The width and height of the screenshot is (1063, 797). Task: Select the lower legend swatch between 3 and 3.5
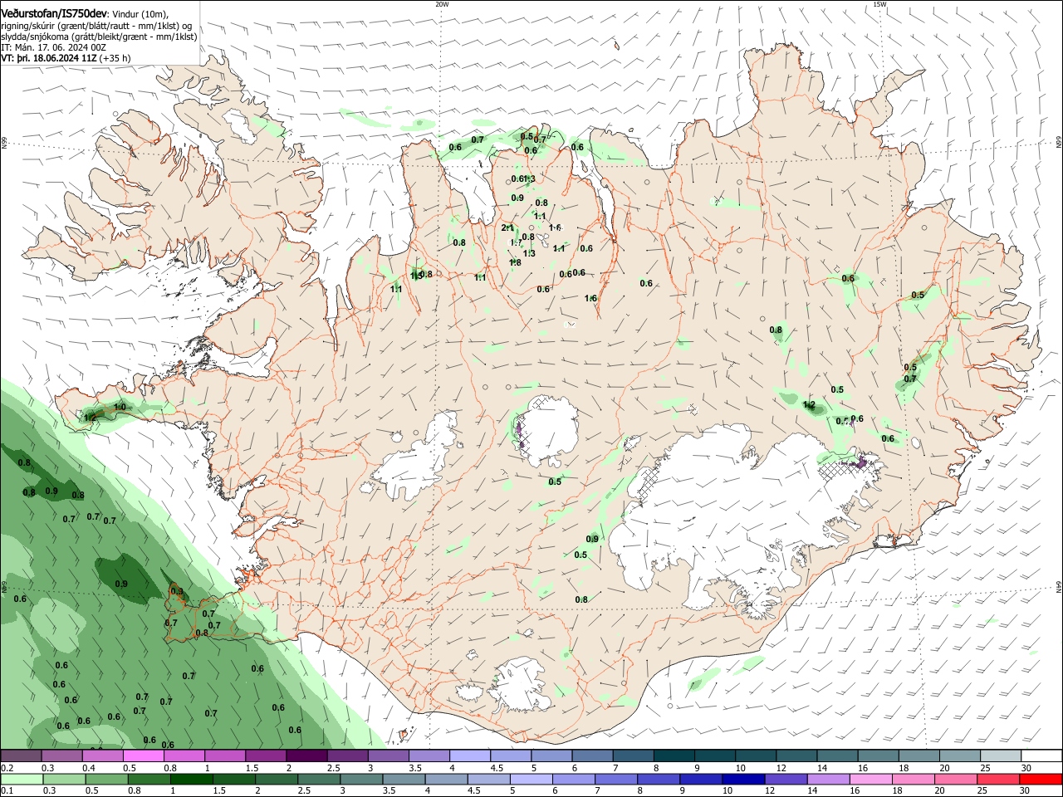pyautogui.click(x=362, y=779)
